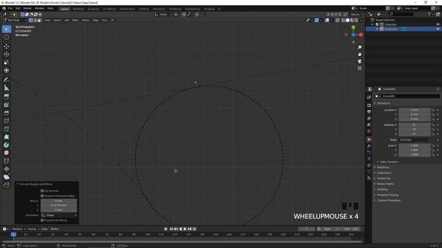Select the Edge Slide tool
442x248 pixels.
[6, 161]
